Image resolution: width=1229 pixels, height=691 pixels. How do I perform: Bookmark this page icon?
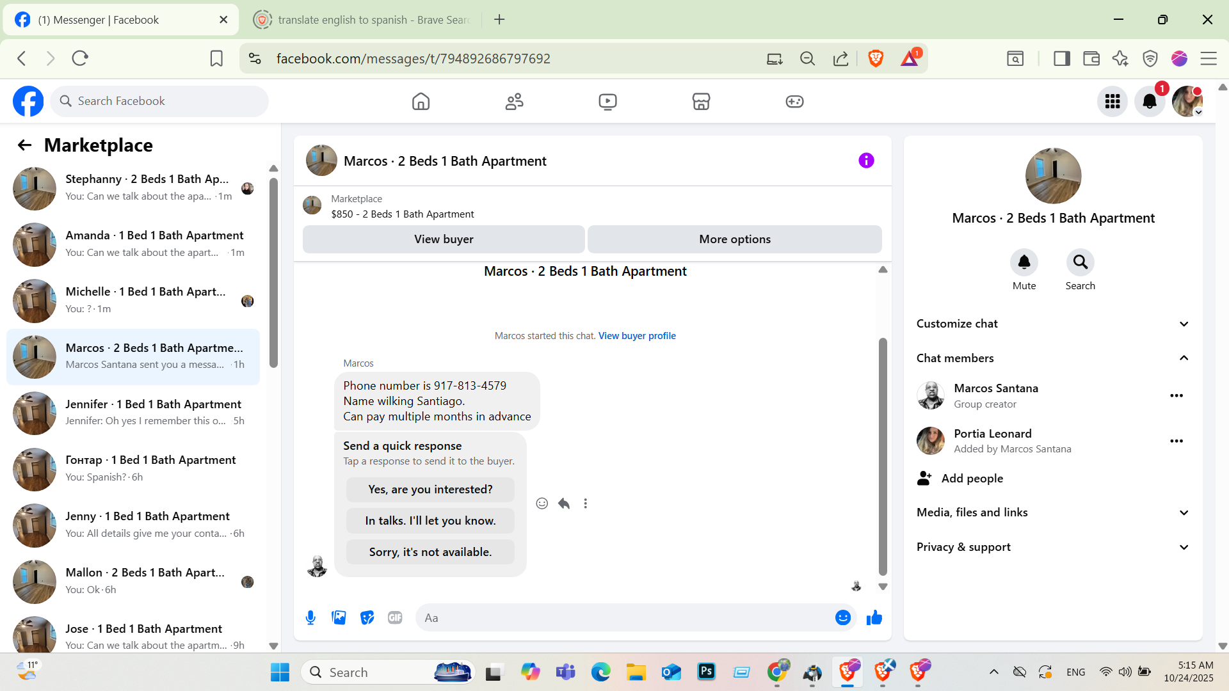coord(216,59)
